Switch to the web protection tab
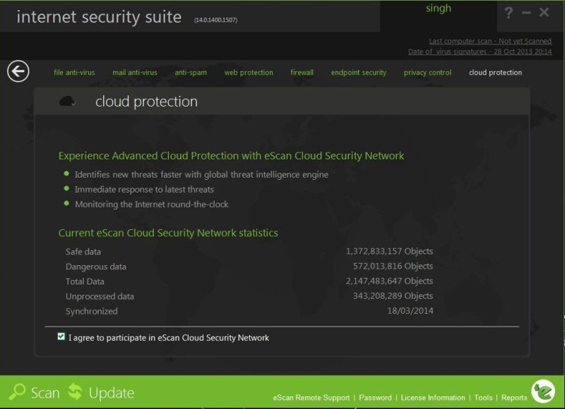The image size is (565, 409). 249,73
